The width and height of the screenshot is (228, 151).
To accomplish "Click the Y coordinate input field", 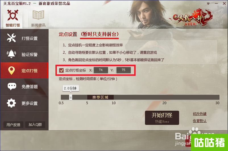I will click(x=123, y=70).
